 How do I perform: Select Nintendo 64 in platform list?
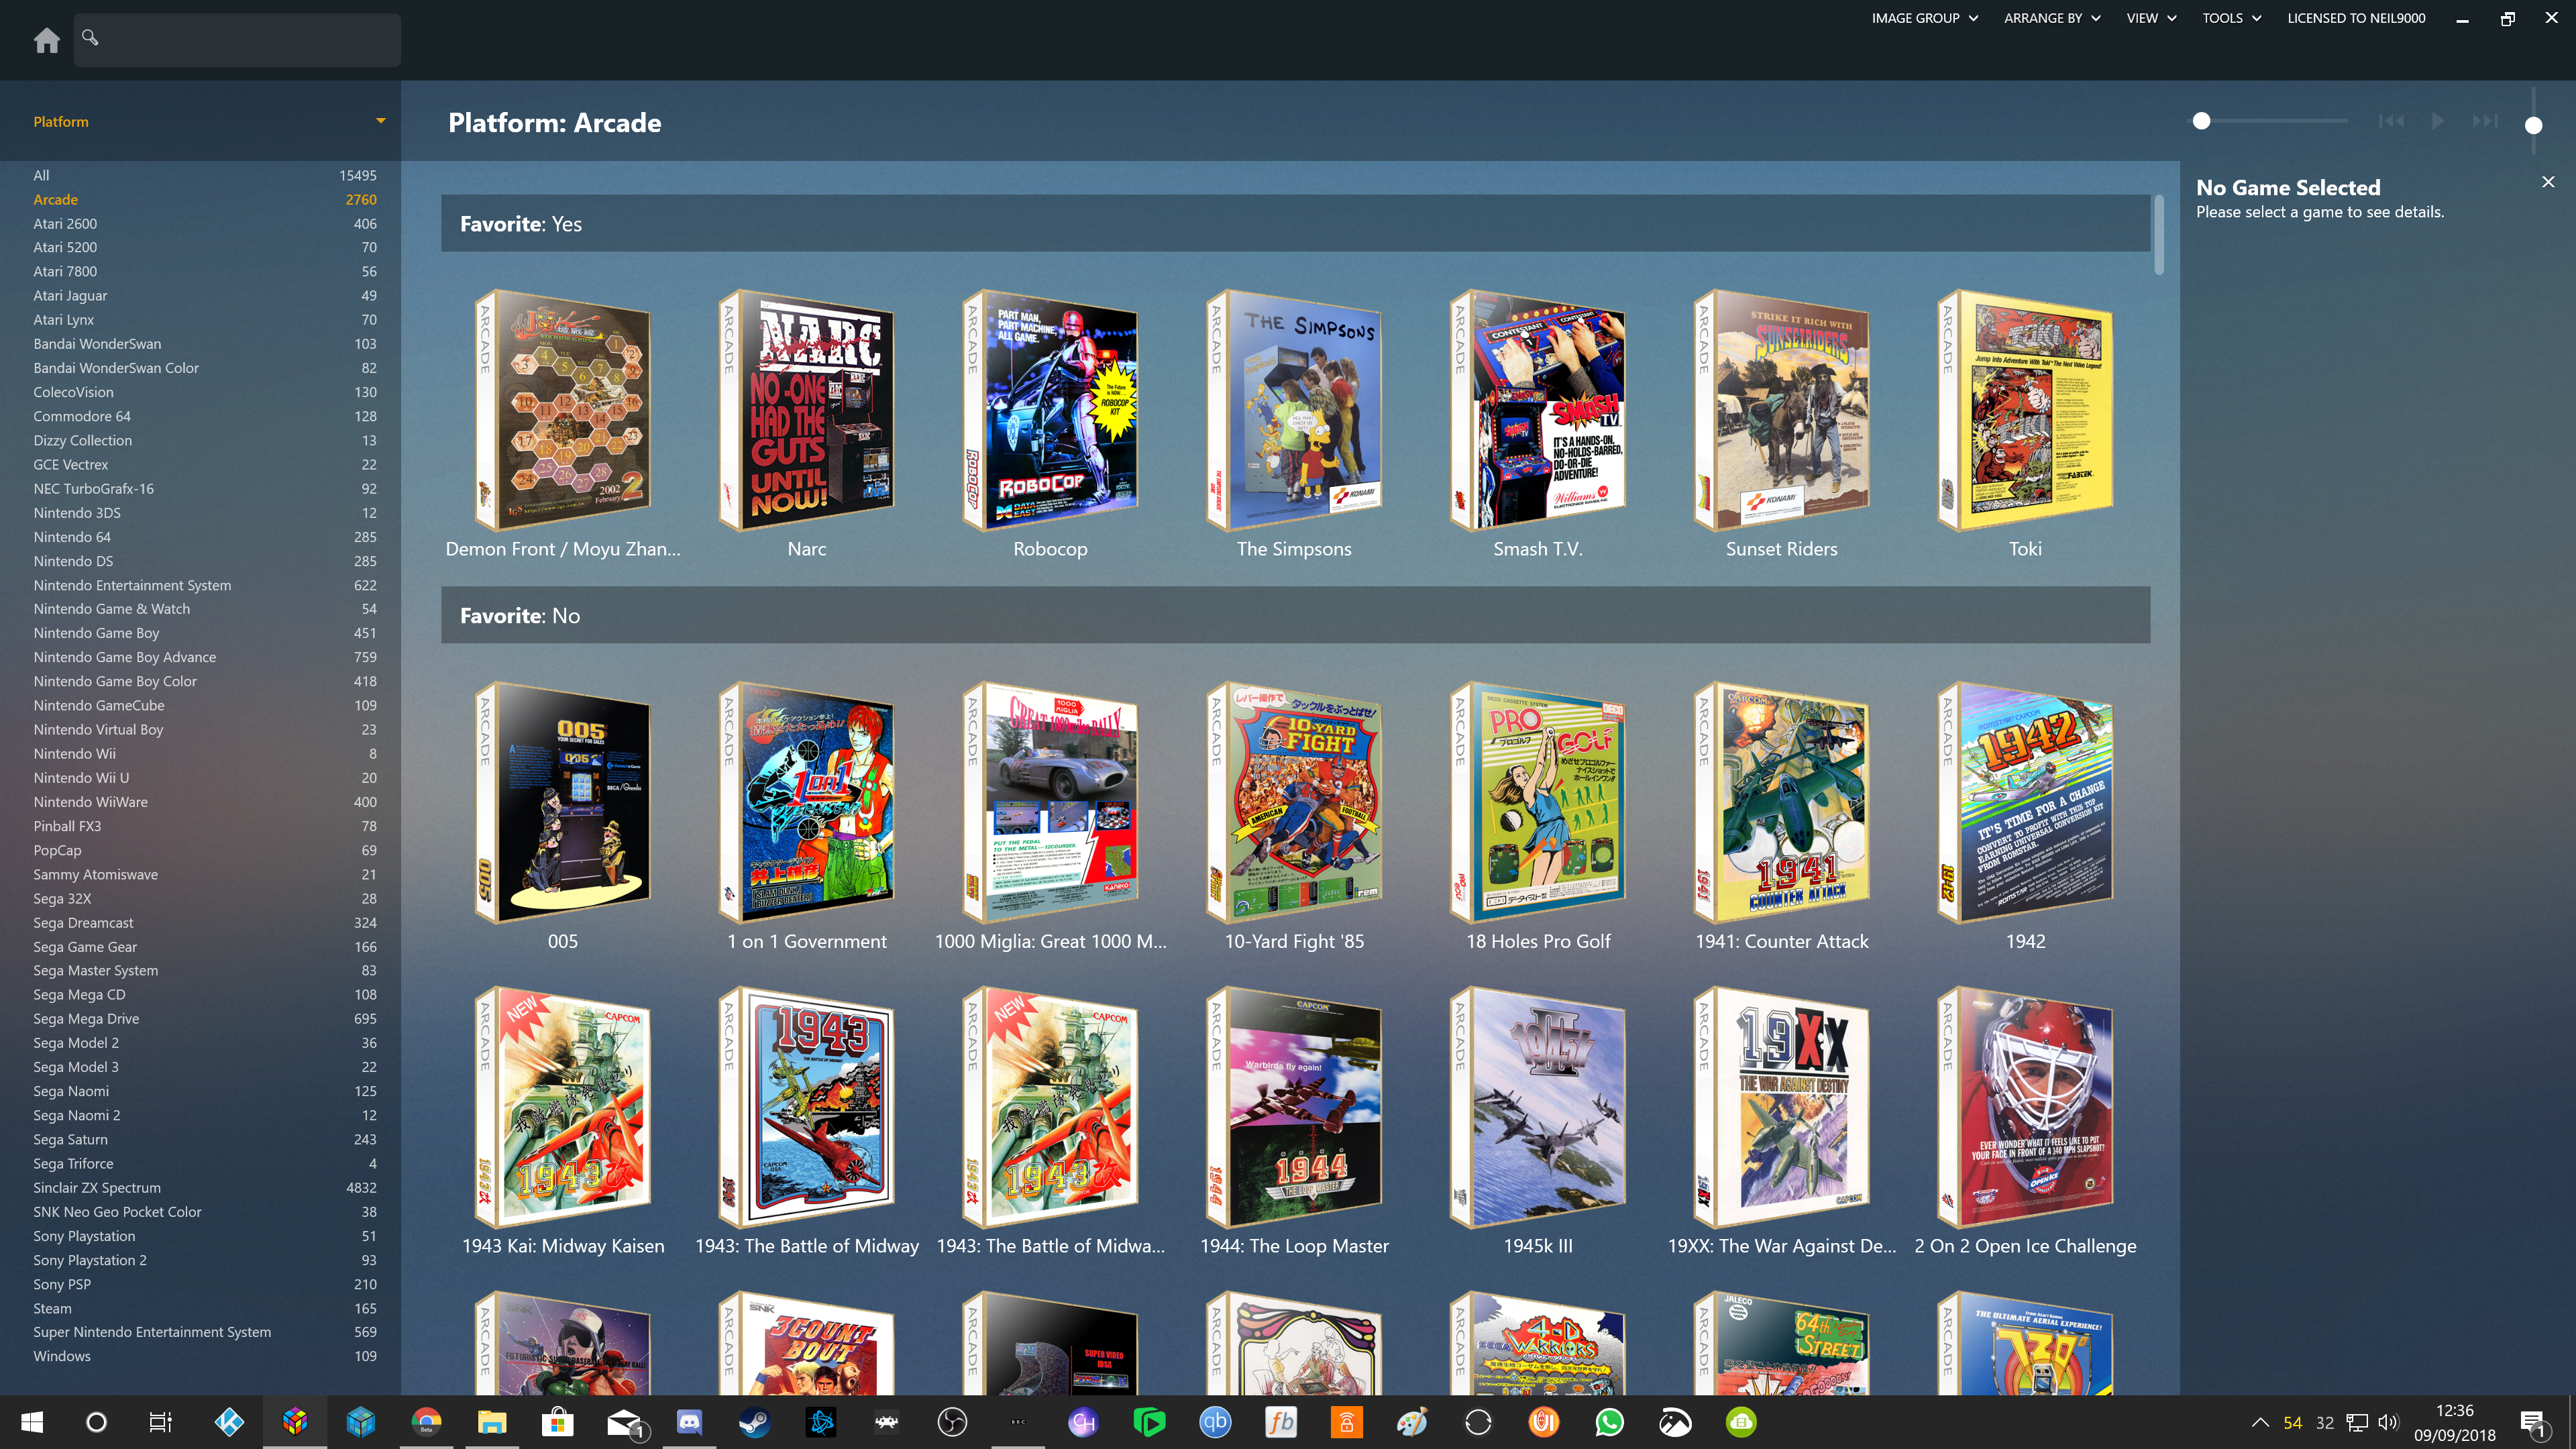[x=72, y=537]
